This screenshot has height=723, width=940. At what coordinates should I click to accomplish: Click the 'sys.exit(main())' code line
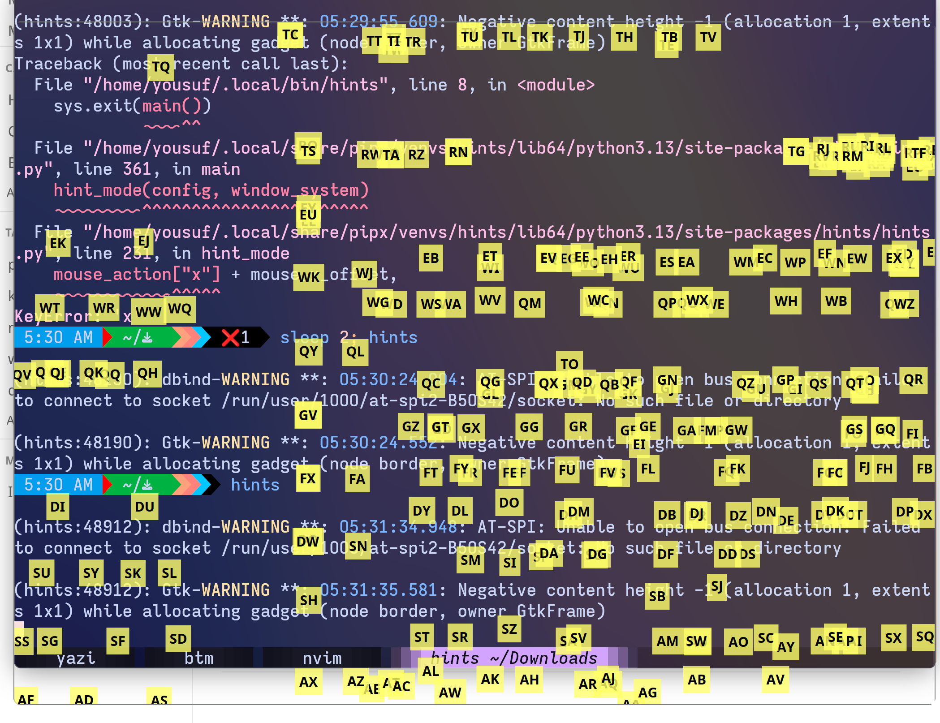tap(132, 106)
